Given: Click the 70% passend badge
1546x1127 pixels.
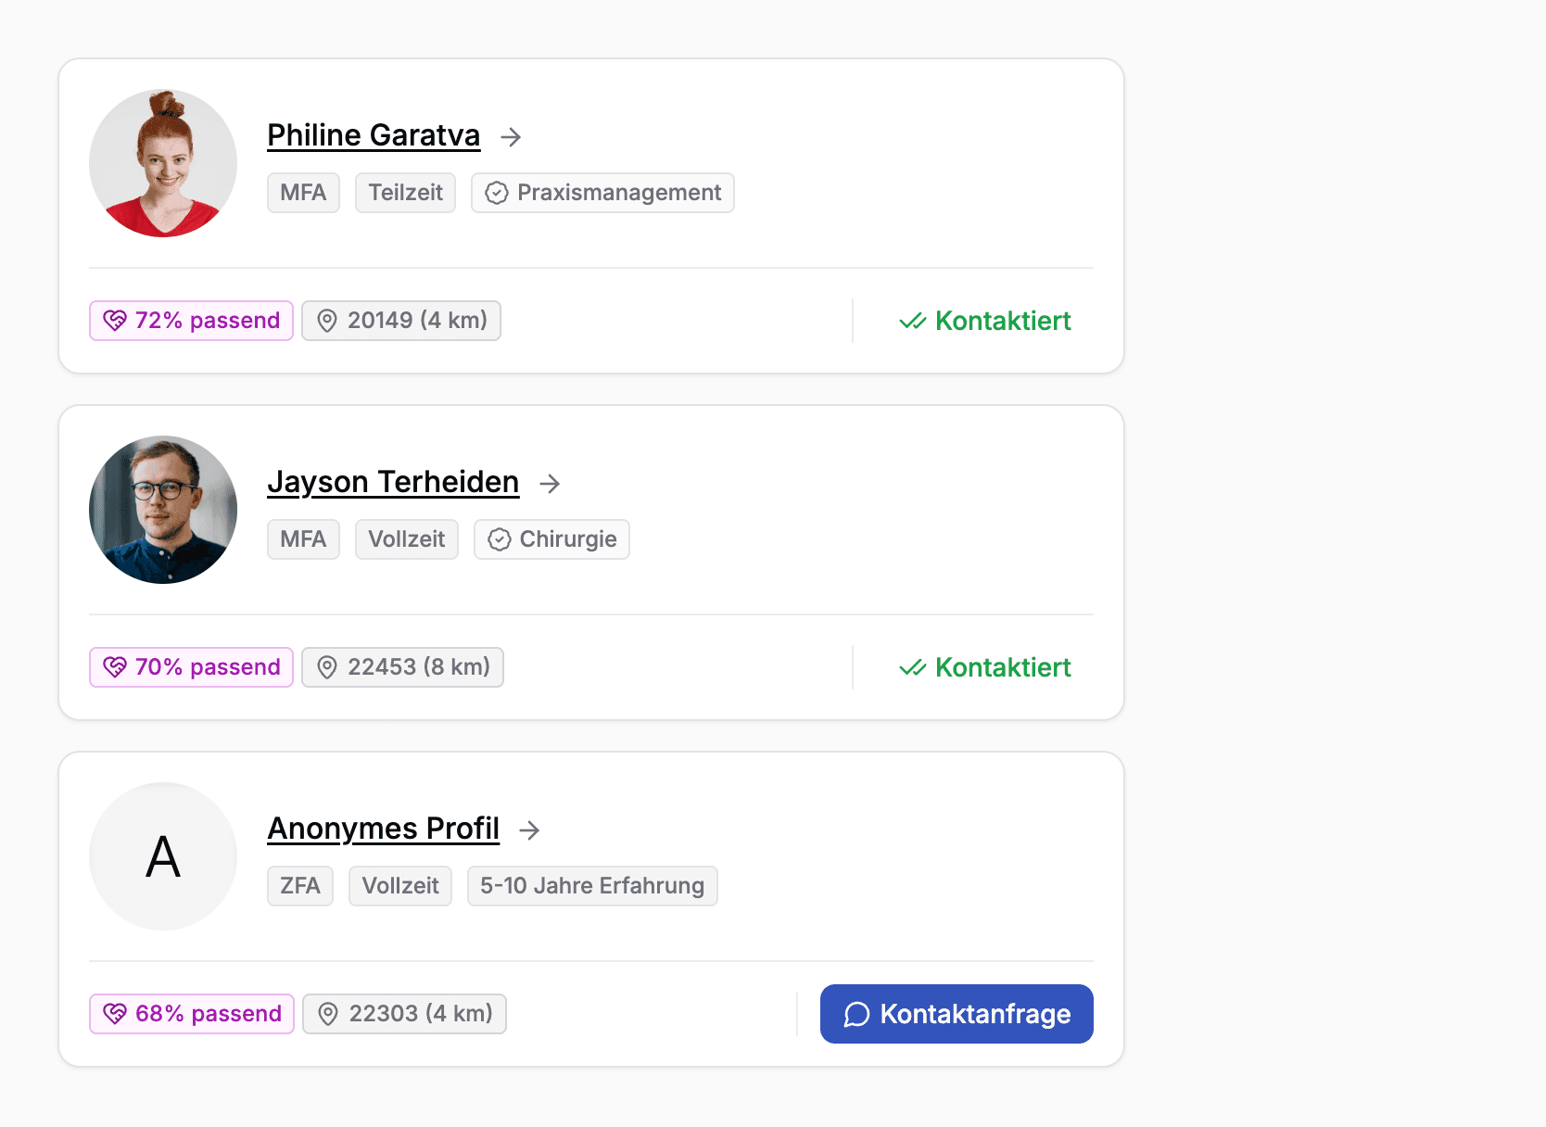Looking at the screenshot, I should coord(191,666).
